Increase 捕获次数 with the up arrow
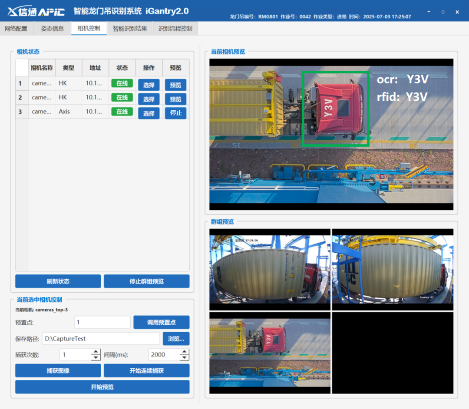The width and height of the screenshot is (469, 409). coord(96,352)
